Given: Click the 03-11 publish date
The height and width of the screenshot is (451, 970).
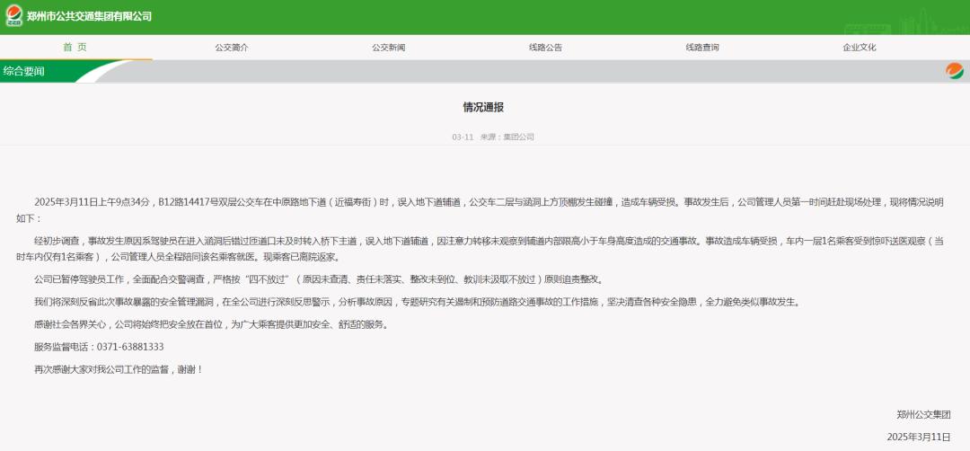Looking at the screenshot, I should coord(463,137).
